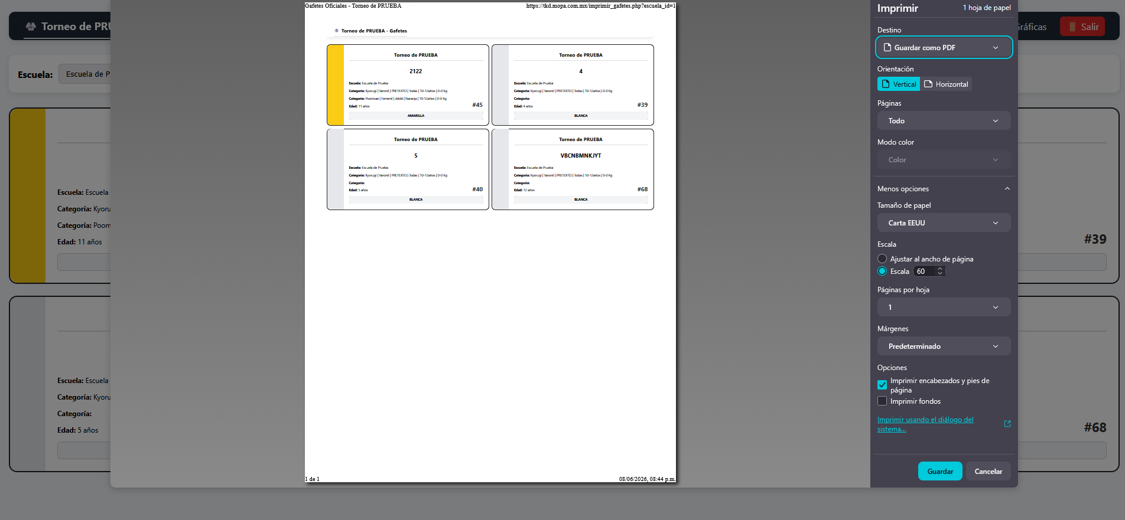Click the page icon on Horizontal button
Screen dimensions: 1125x520
click(928, 84)
